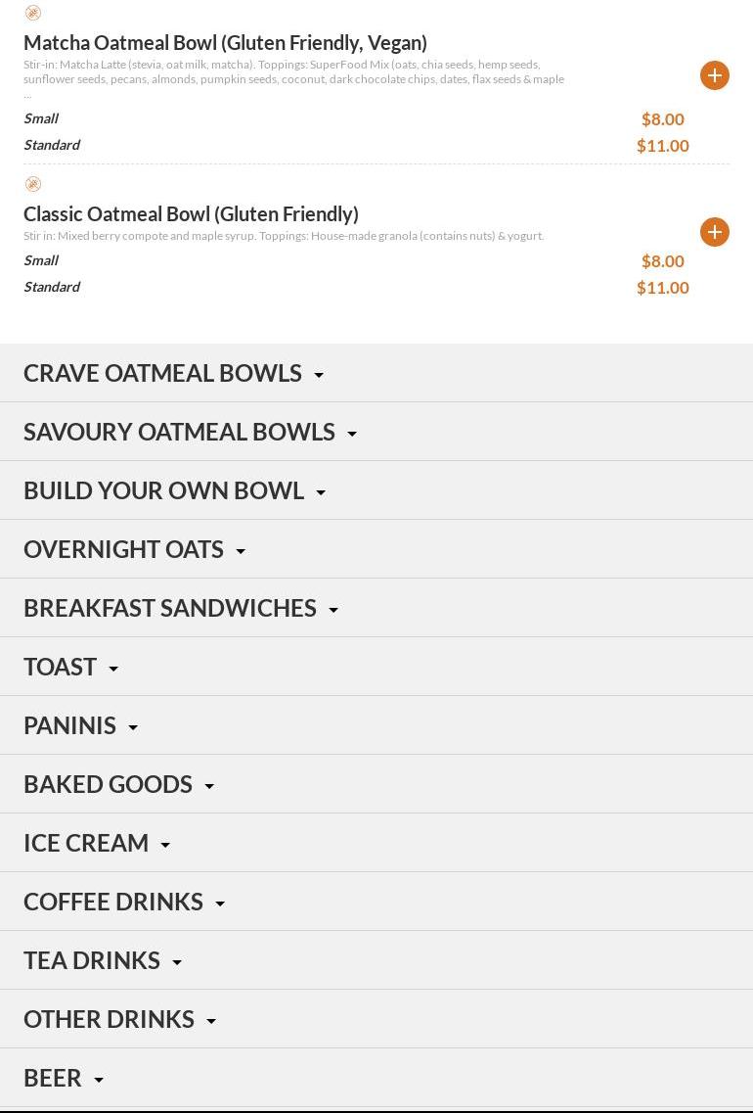Open the Tea Drinks category
Screen dimensions: 753x1113
[x=376, y=960]
